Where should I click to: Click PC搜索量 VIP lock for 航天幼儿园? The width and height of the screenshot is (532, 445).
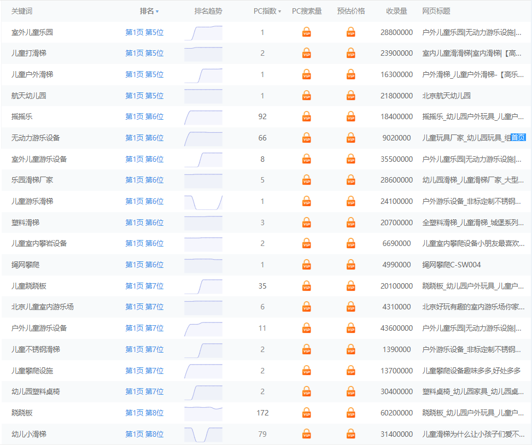click(x=306, y=96)
